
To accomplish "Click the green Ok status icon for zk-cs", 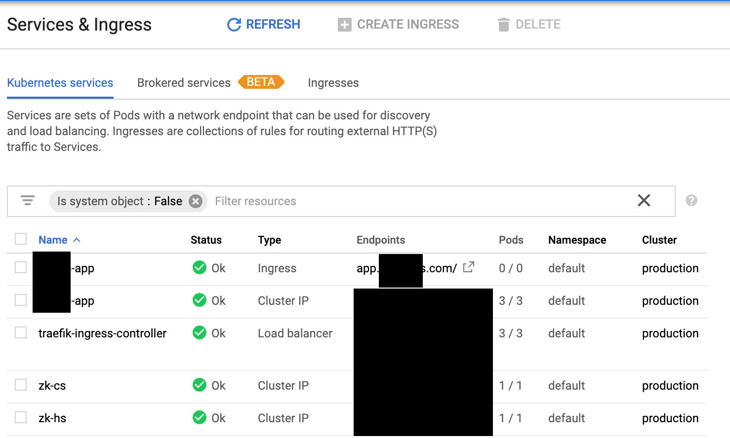I will (x=200, y=385).
